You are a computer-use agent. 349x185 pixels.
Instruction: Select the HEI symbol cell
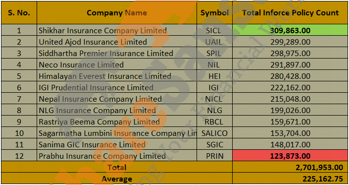point(214,76)
